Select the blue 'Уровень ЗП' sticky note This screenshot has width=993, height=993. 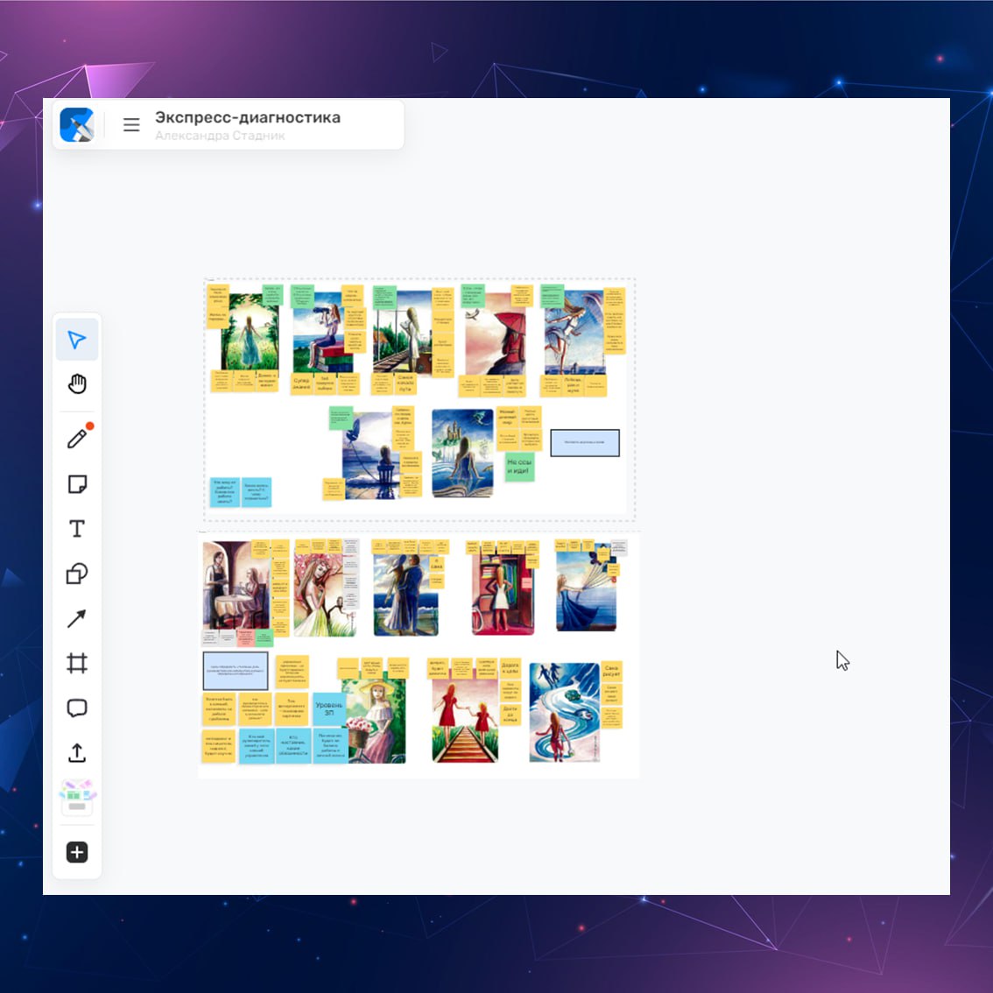[329, 708]
